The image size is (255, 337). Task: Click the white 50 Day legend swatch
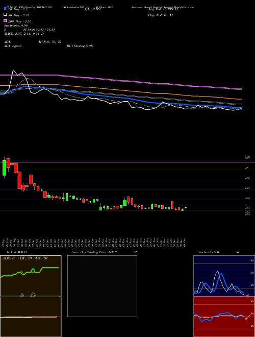coord(6,15)
